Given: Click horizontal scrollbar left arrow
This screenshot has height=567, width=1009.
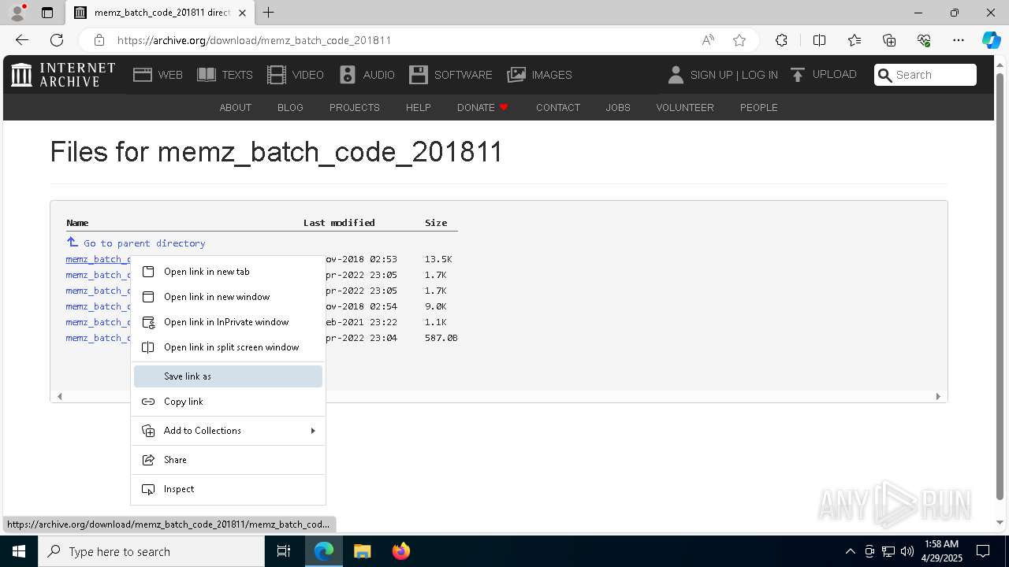Looking at the screenshot, I should click(x=60, y=396).
